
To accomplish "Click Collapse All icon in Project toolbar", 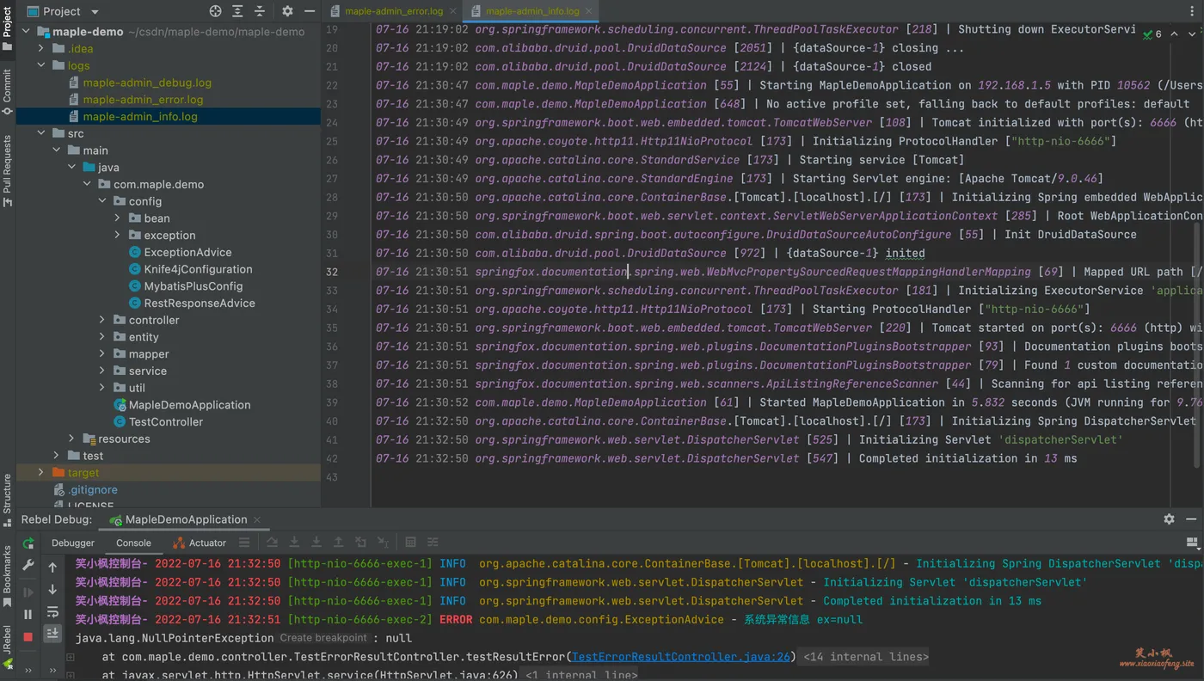I will (260, 11).
